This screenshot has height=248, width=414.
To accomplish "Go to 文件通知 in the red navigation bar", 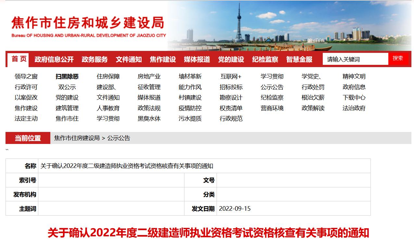I will click(129, 59).
